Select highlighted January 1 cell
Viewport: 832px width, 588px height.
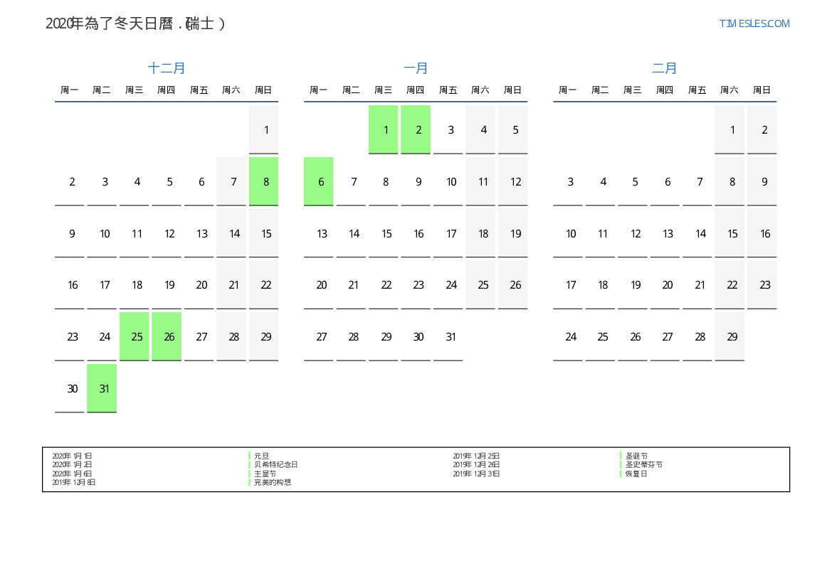pos(384,129)
